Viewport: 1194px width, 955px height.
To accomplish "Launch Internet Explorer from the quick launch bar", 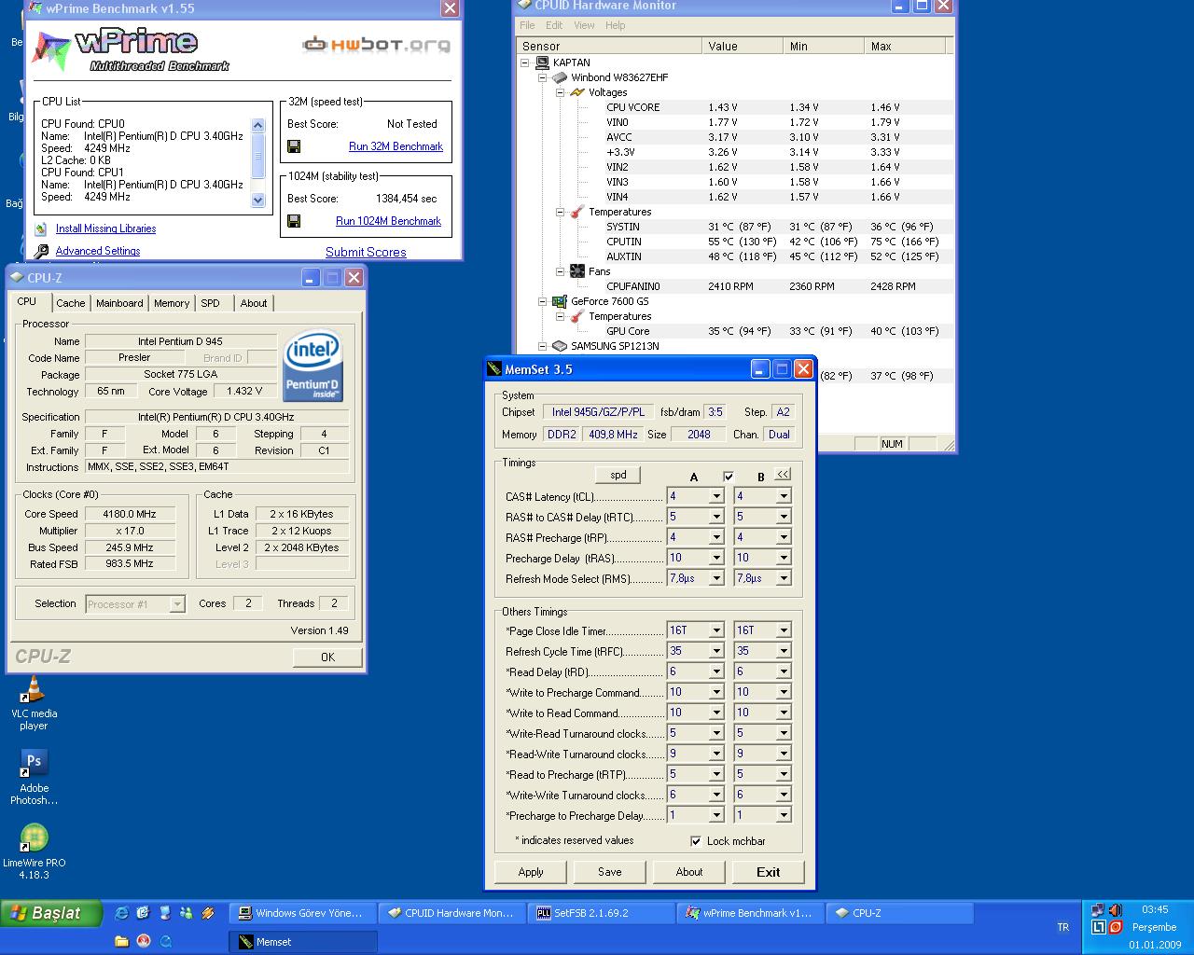I will pos(121,913).
